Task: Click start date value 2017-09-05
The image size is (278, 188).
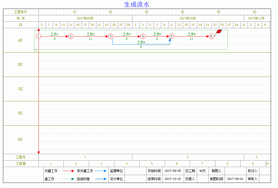Action: click(173, 171)
